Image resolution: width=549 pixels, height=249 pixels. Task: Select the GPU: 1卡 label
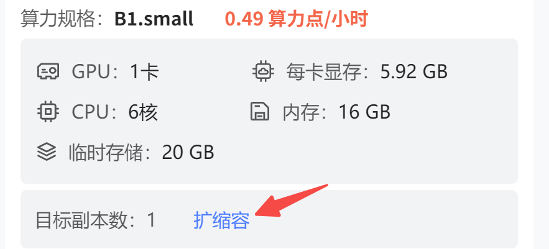[x=116, y=71]
